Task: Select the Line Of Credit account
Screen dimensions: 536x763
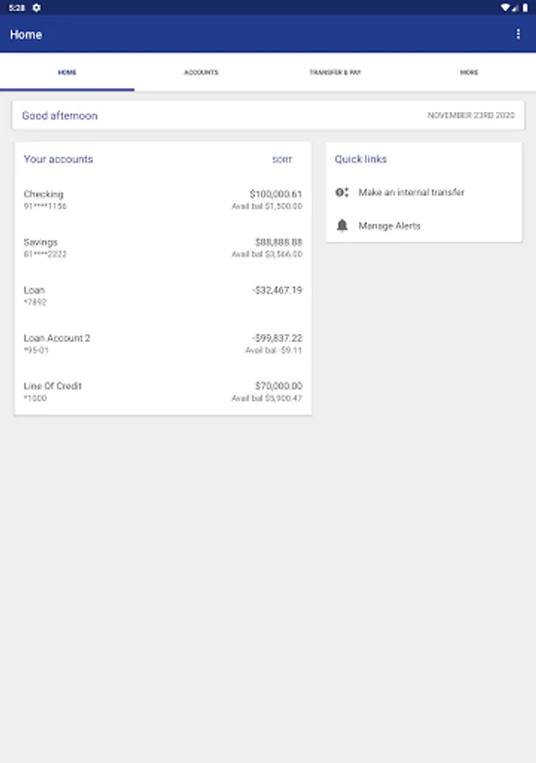Action: pyautogui.click(x=163, y=391)
